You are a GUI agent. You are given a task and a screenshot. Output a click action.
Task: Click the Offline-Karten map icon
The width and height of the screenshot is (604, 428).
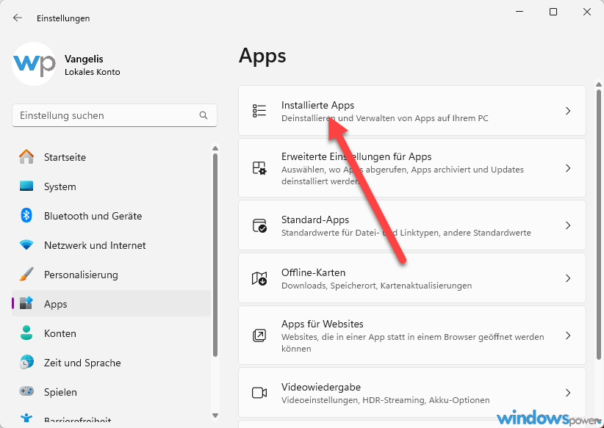pyautogui.click(x=259, y=278)
